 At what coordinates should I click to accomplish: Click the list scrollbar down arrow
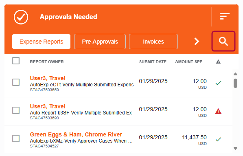point(235,148)
